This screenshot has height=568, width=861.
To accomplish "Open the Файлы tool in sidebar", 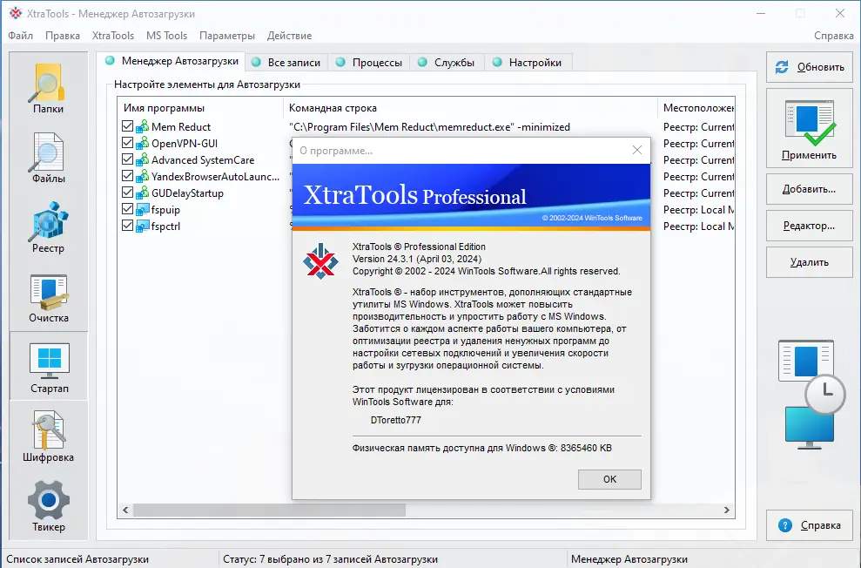I will click(49, 159).
